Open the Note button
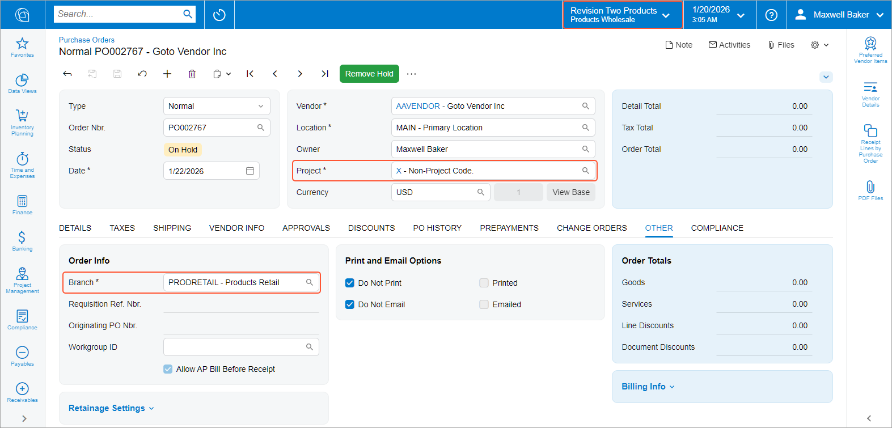Screen dimensions: 892x428 point(679,45)
